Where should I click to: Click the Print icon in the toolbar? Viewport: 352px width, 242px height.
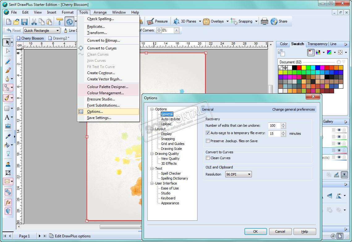[264, 21]
